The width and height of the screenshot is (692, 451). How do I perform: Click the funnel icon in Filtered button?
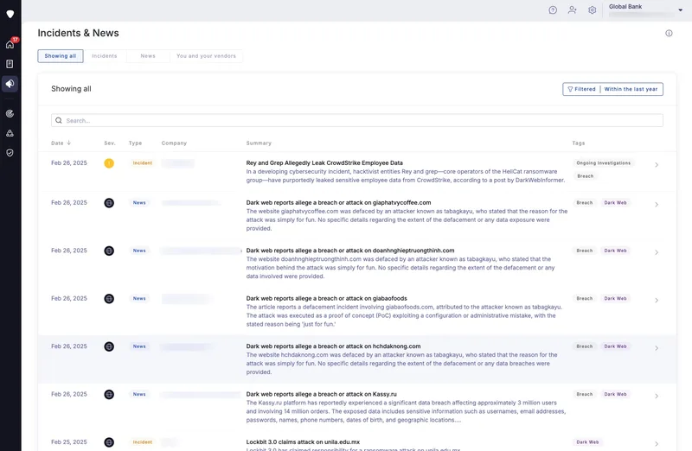tap(570, 89)
